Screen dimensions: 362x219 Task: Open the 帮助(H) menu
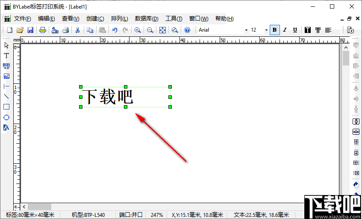(x=224, y=19)
